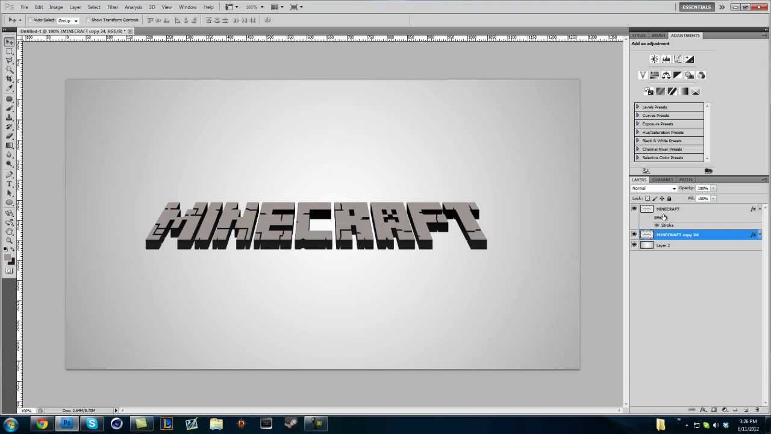Image resolution: width=771 pixels, height=434 pixels.
Task: Select the Move tool
Action: coord(9,42)
